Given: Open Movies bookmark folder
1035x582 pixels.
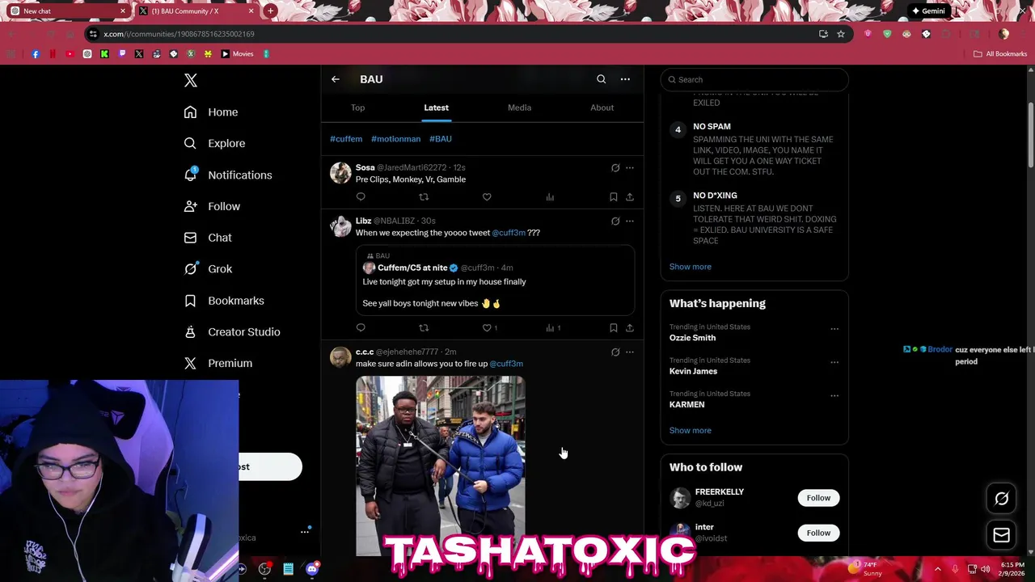Looking at the screenshot, I should click(x=238, y=54).
